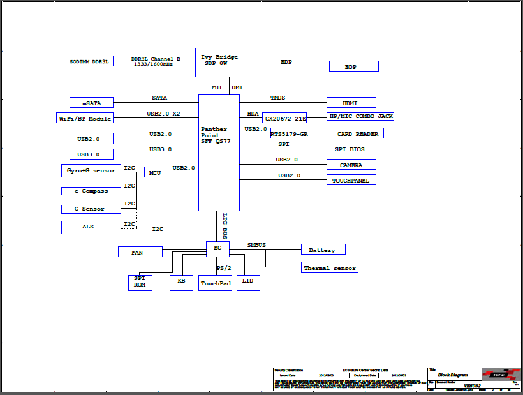Image resolution: width=523 pixels, height=395 pixels.
Task: Click the SPI label above SPI BIOS line
Action: point(284,144)
